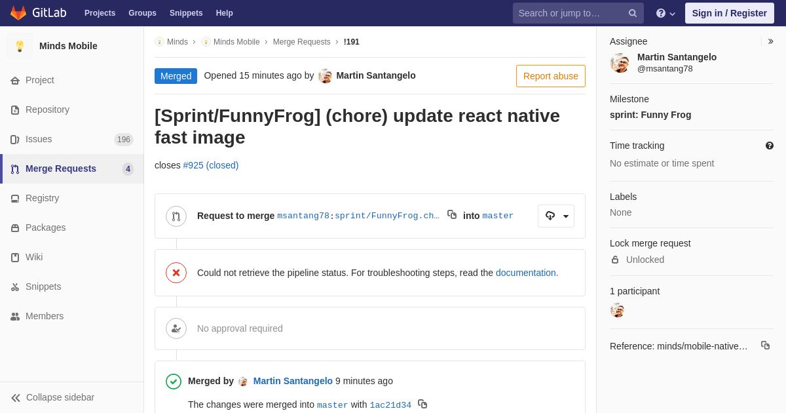Open Snippets in top navbar
Image resolution: width=786 pixels, height=413 pixels.
186,13
